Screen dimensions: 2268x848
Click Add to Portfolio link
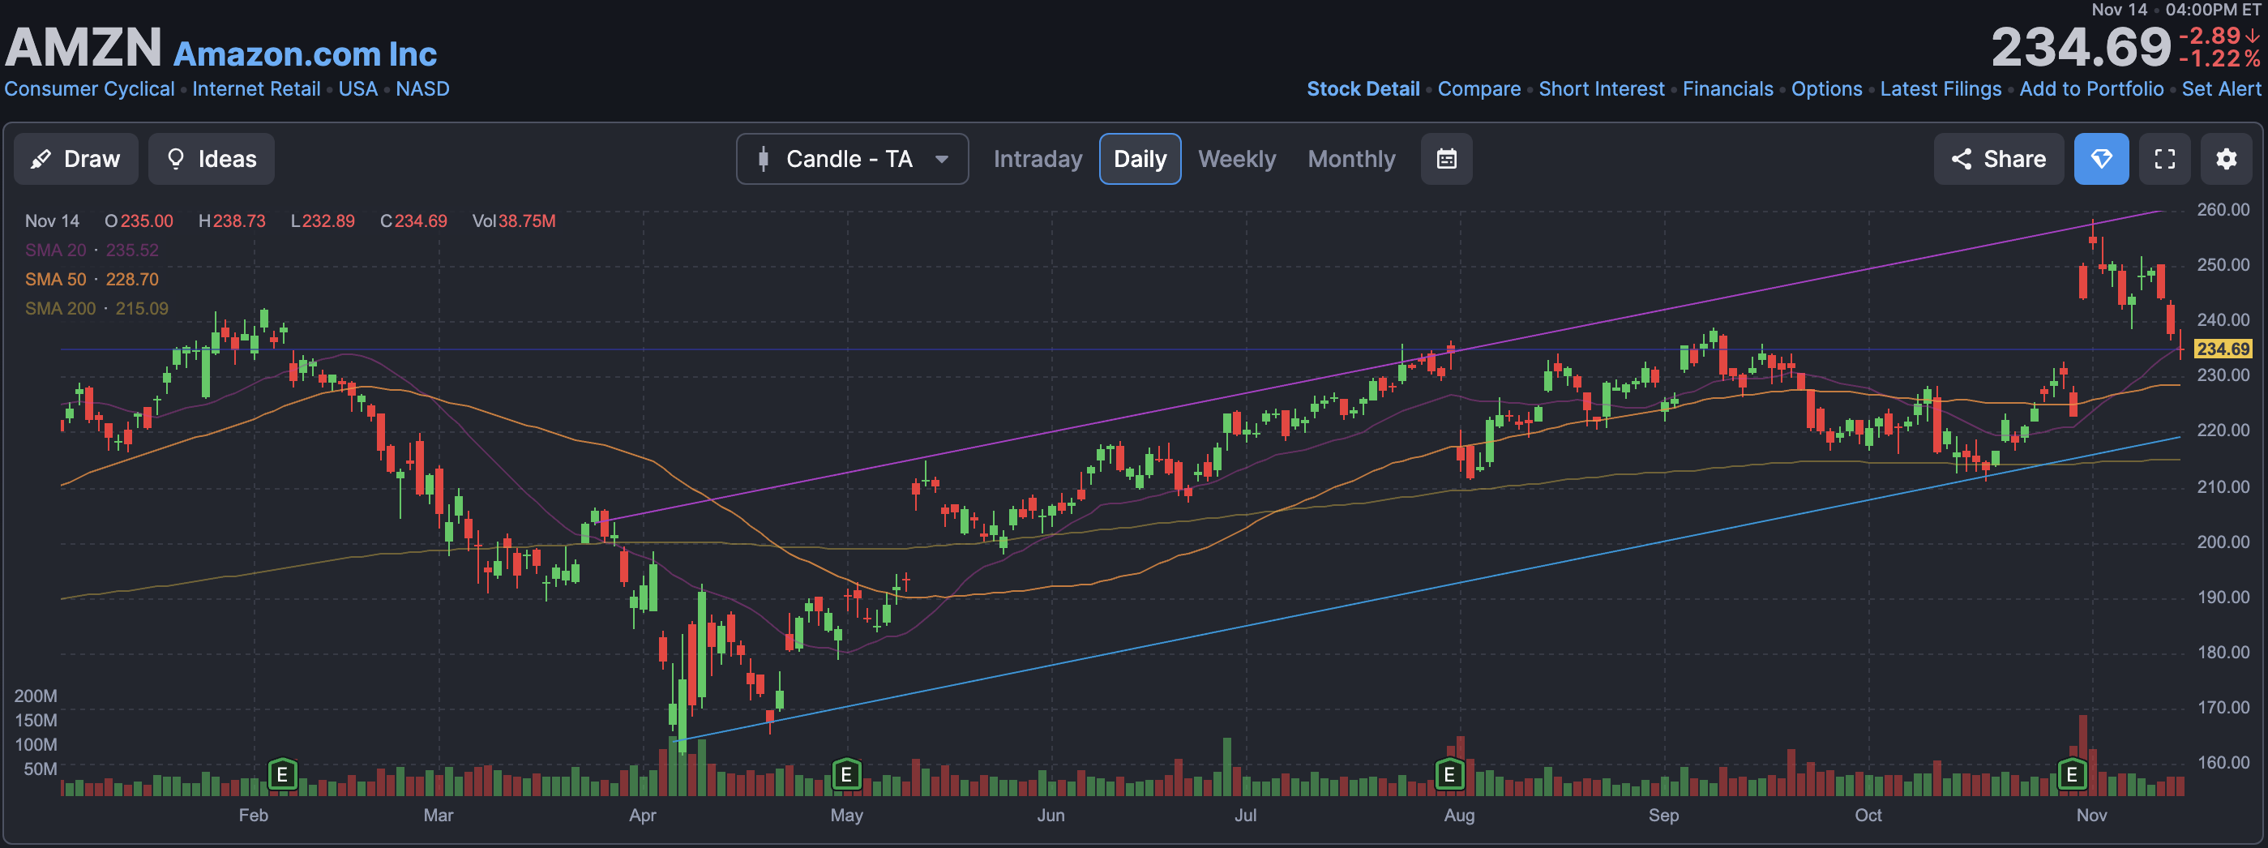point(2091,89)
